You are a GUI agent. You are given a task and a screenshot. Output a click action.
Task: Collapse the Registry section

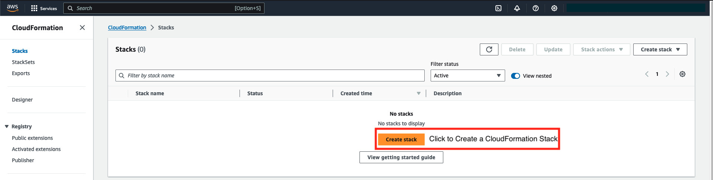[x=7, y=126]
